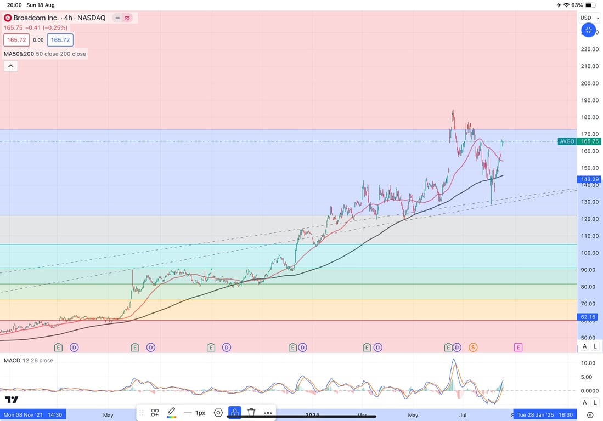
Task: Tap the blue 165.72 buy button
Action: [x=60, y=40]
